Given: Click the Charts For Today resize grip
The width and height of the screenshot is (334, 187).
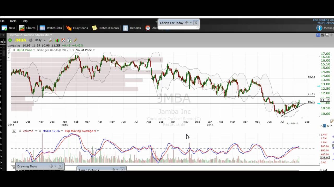Looking at the screenshot, I should point(198,27).
